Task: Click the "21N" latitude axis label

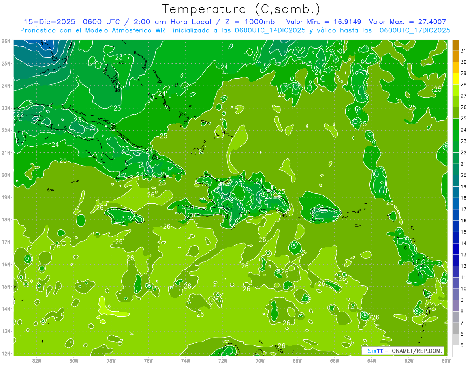Action: (x=6, y=153)
